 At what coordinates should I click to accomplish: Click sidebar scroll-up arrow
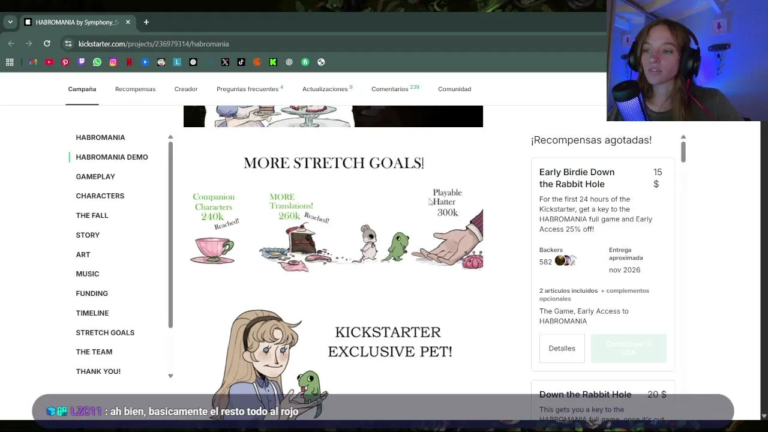pos(170,137)
